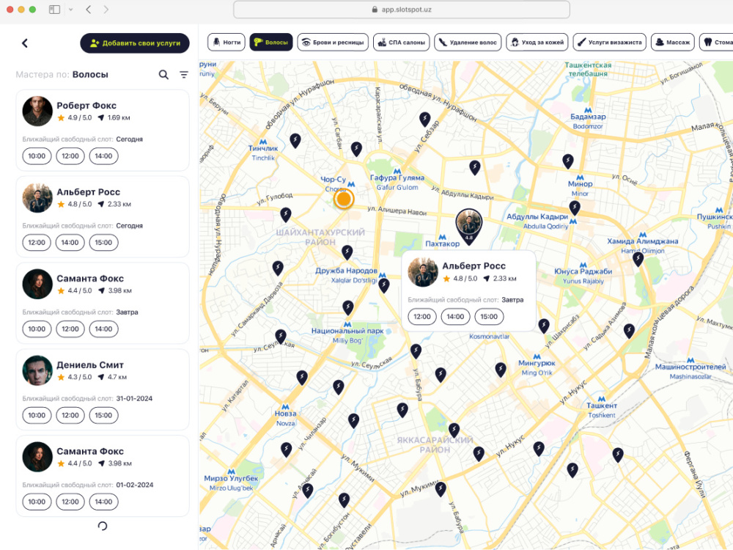Pick 15:00 slot in Альберт Росс list card
The width and height of the screenshot is (733, 550).
pos(103,242)
